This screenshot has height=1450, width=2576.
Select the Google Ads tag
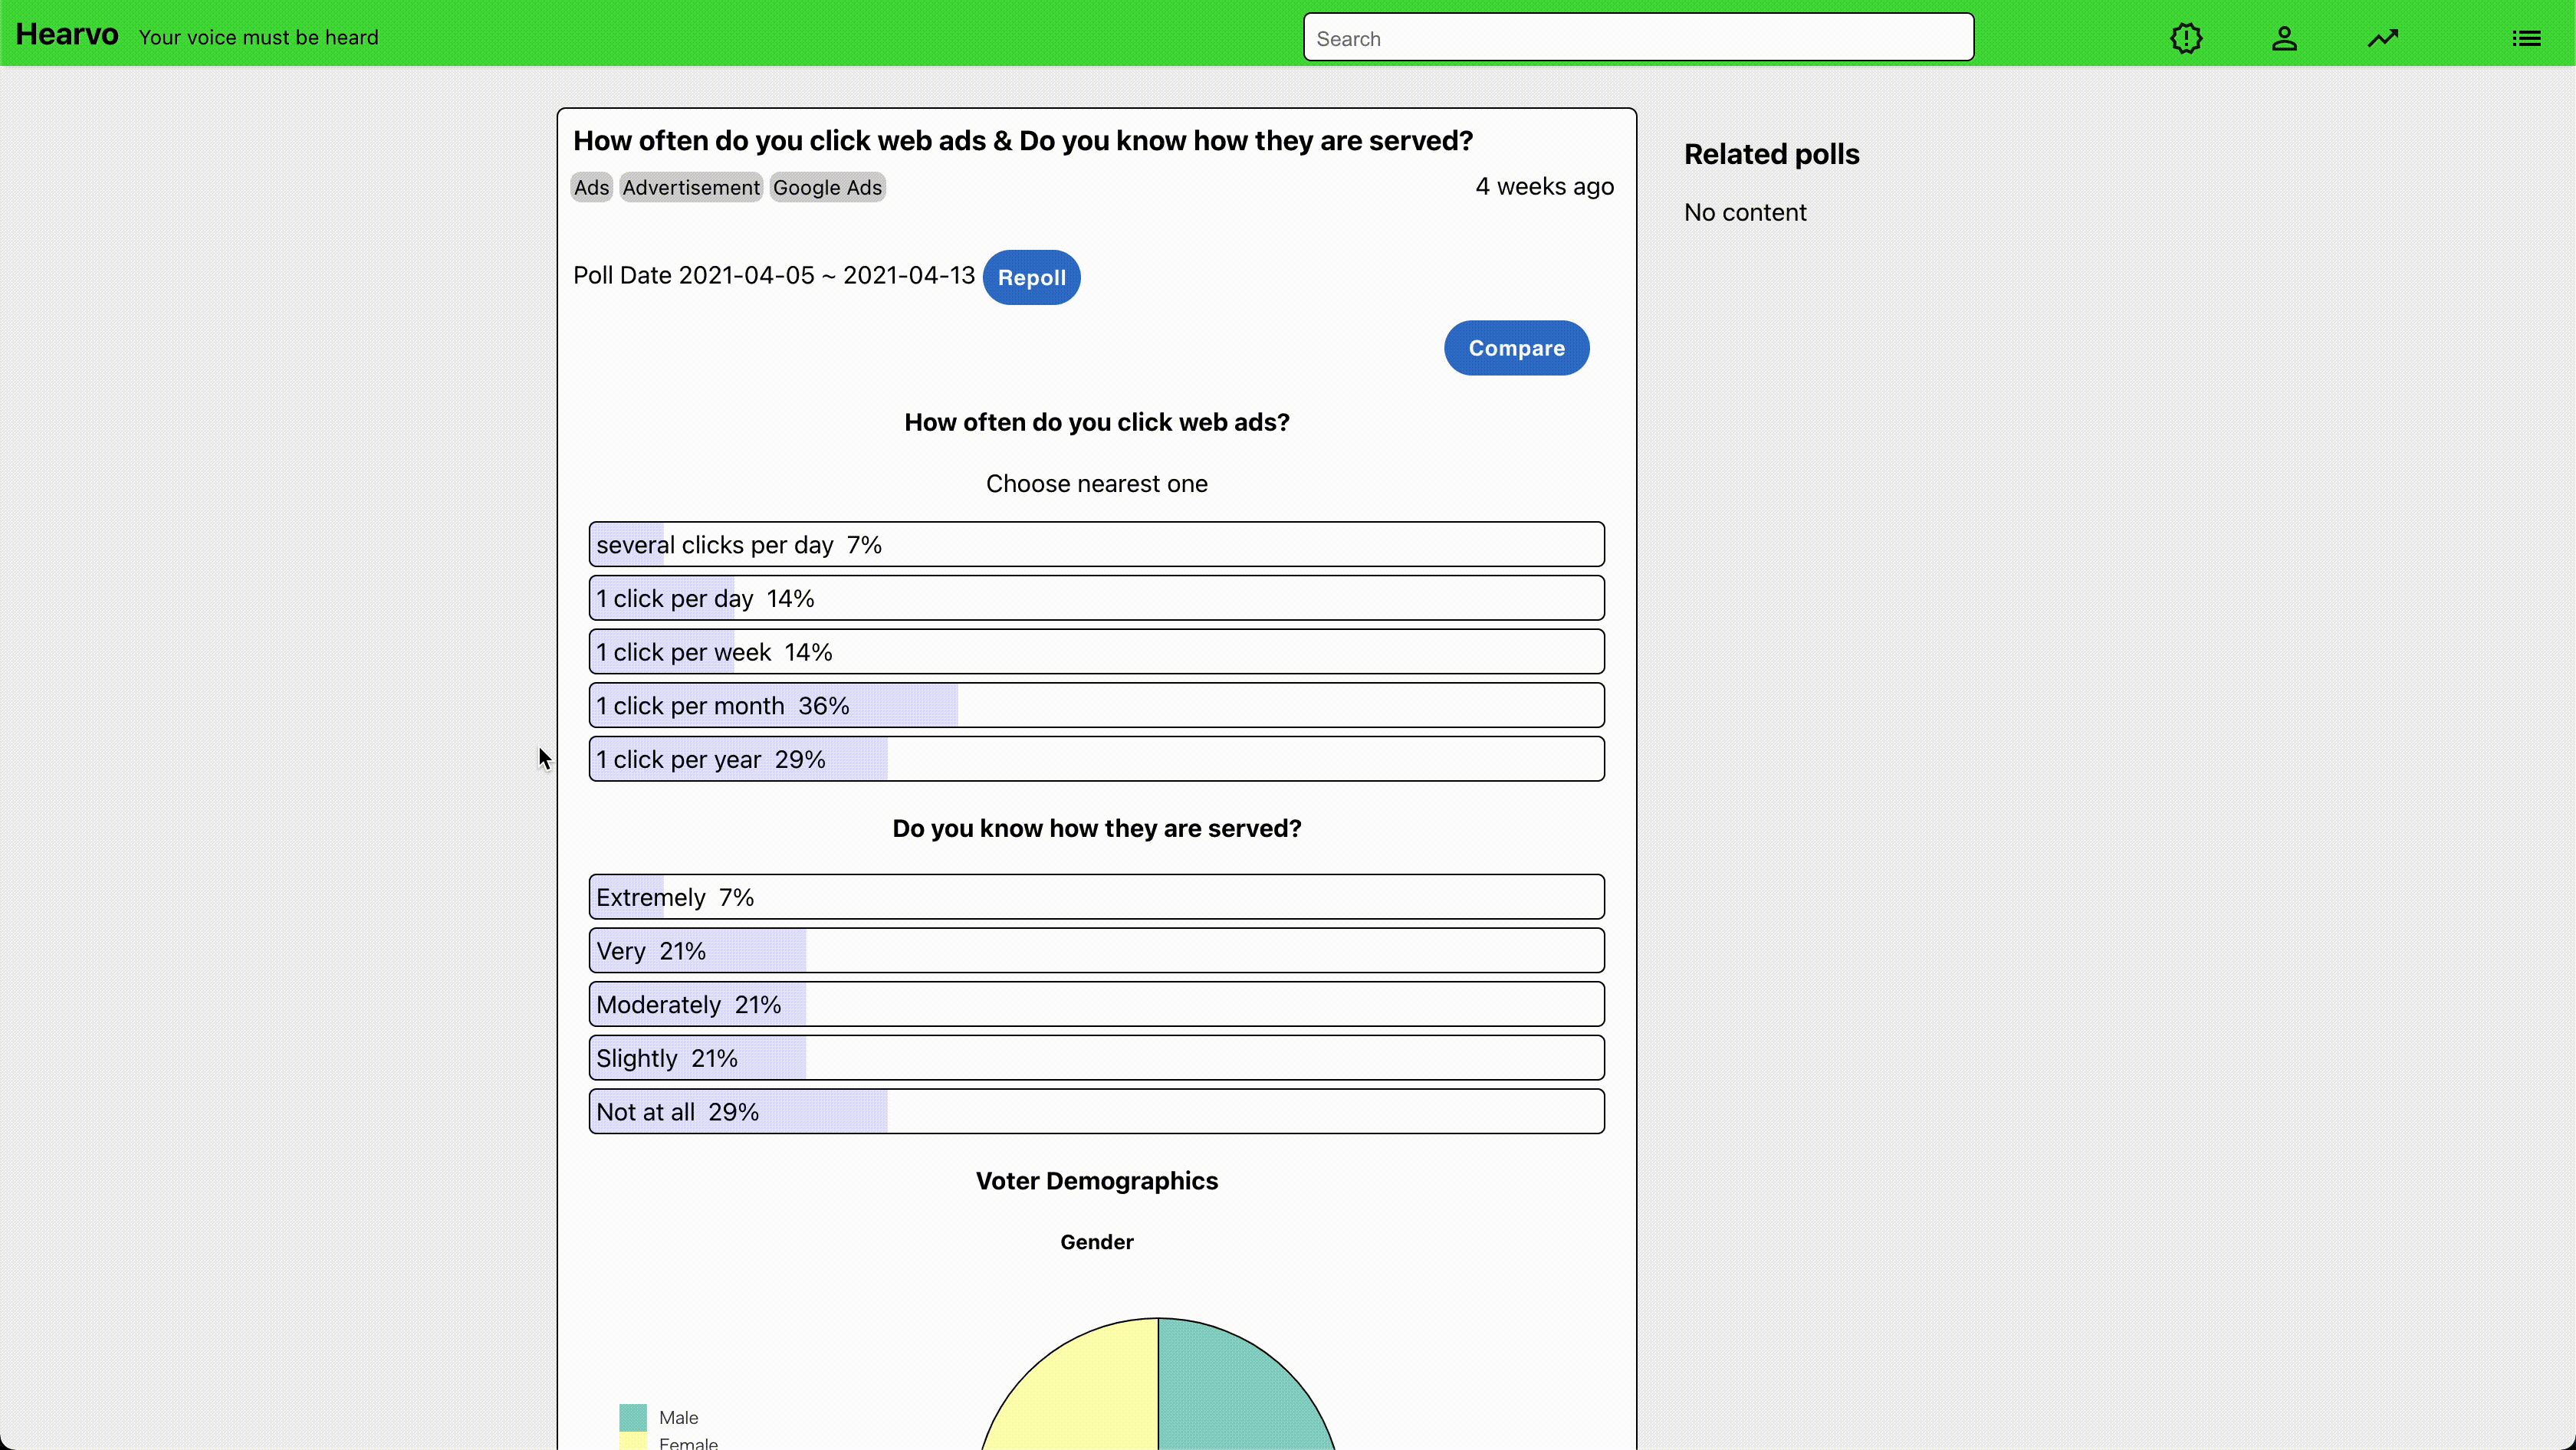click(827, 187)
